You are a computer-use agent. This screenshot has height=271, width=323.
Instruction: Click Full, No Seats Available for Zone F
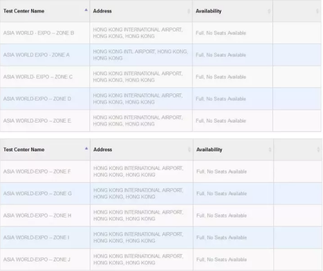click(221, 172)
